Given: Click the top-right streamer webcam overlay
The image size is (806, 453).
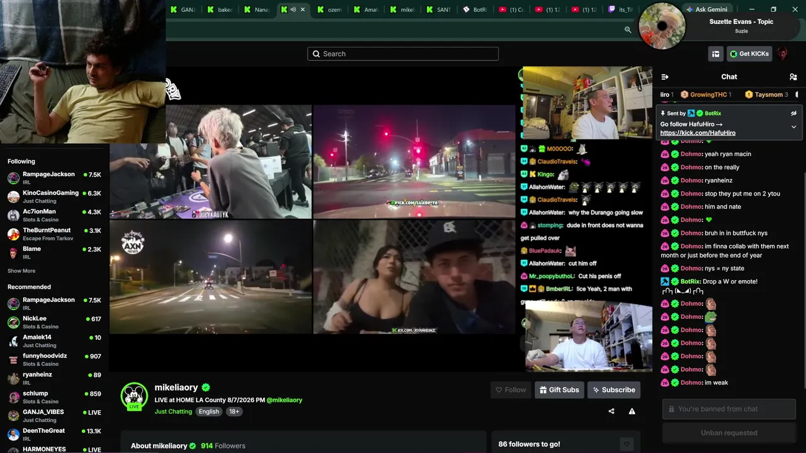Looking at the screenshot, I should (587, 103).
